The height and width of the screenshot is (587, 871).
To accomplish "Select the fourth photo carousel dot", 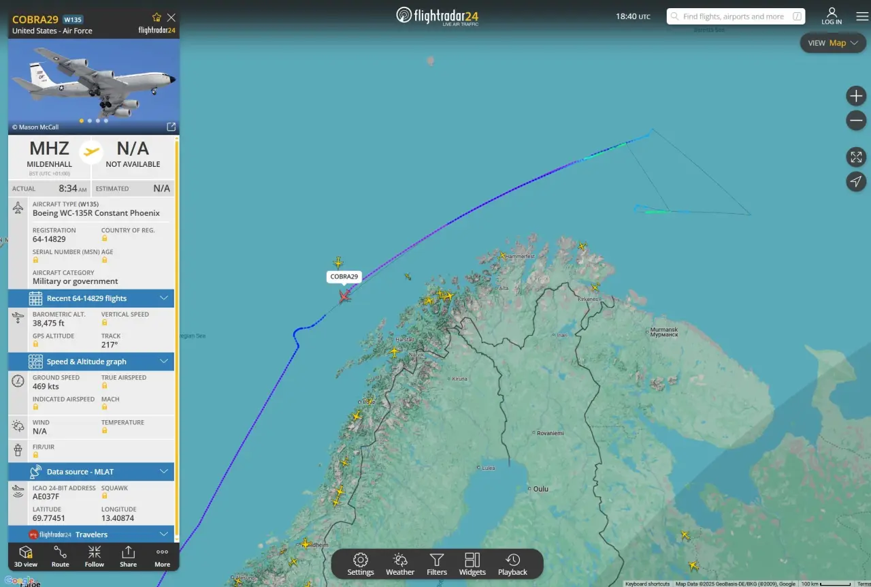I will [x=106, y=121].
